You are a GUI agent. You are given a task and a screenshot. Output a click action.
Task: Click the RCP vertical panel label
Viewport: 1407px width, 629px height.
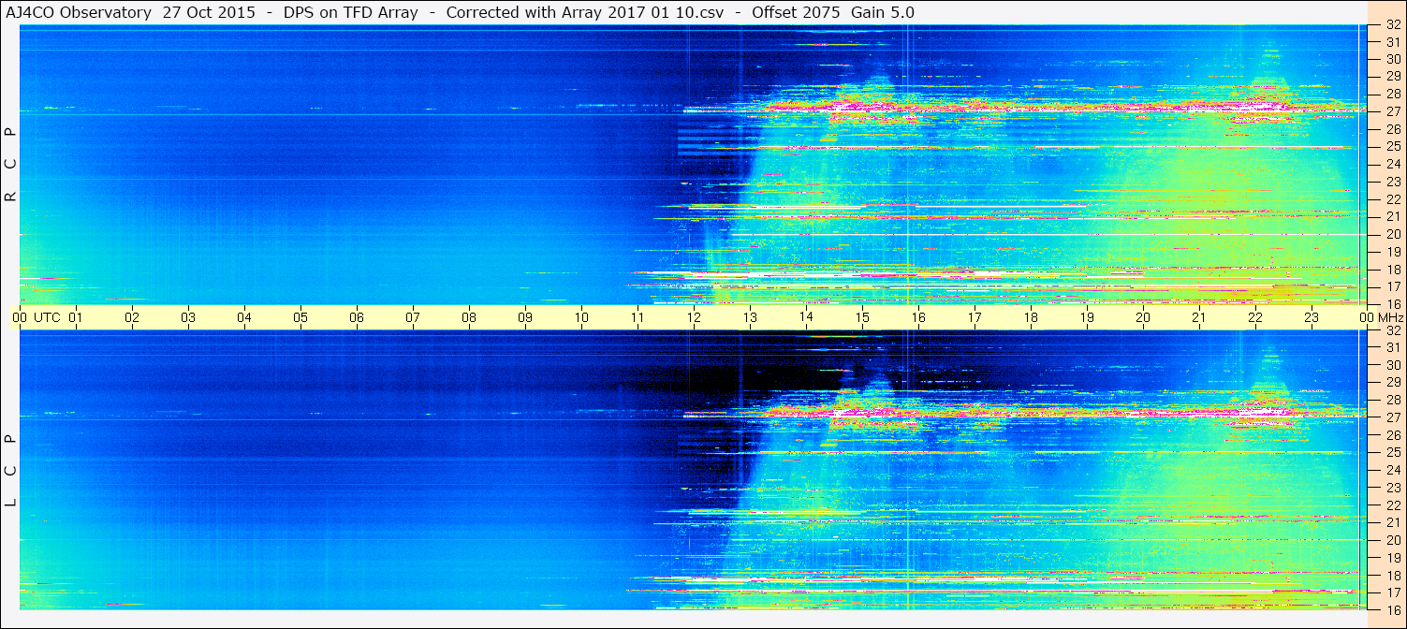10,164
